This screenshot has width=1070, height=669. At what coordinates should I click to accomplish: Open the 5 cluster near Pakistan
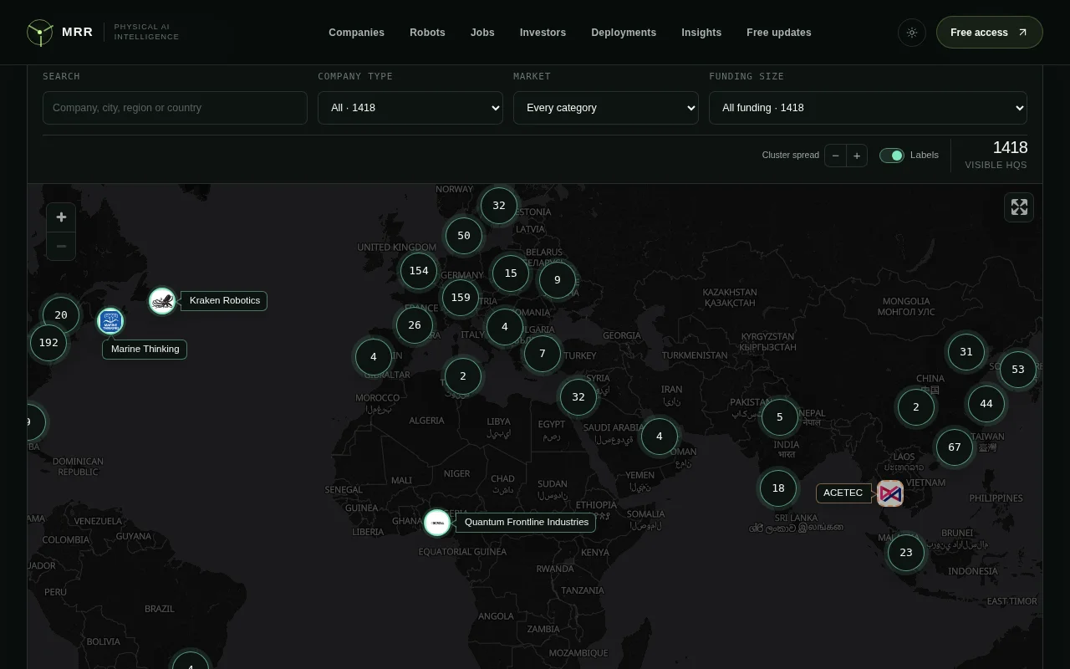780,417
